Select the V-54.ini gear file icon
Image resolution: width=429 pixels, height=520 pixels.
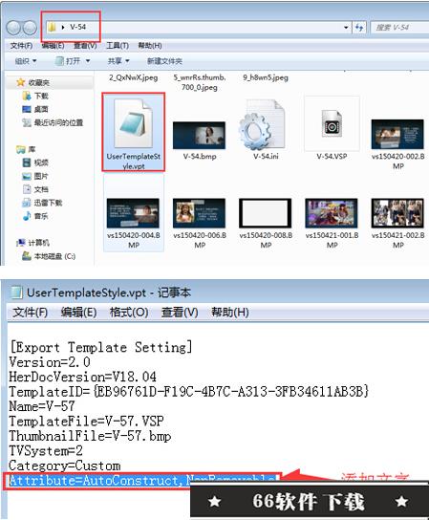coord(261,125)
